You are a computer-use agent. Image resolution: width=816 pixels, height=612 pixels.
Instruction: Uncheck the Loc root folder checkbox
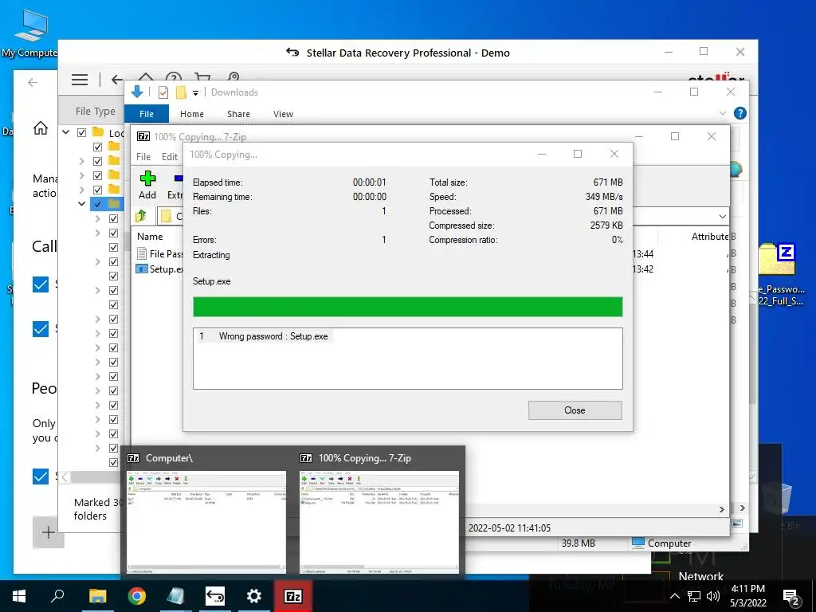82,132
